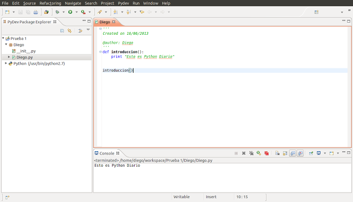This screenshot has width=353, height=202.
Task: Open the Navigate menu
Action: [73, 3]
